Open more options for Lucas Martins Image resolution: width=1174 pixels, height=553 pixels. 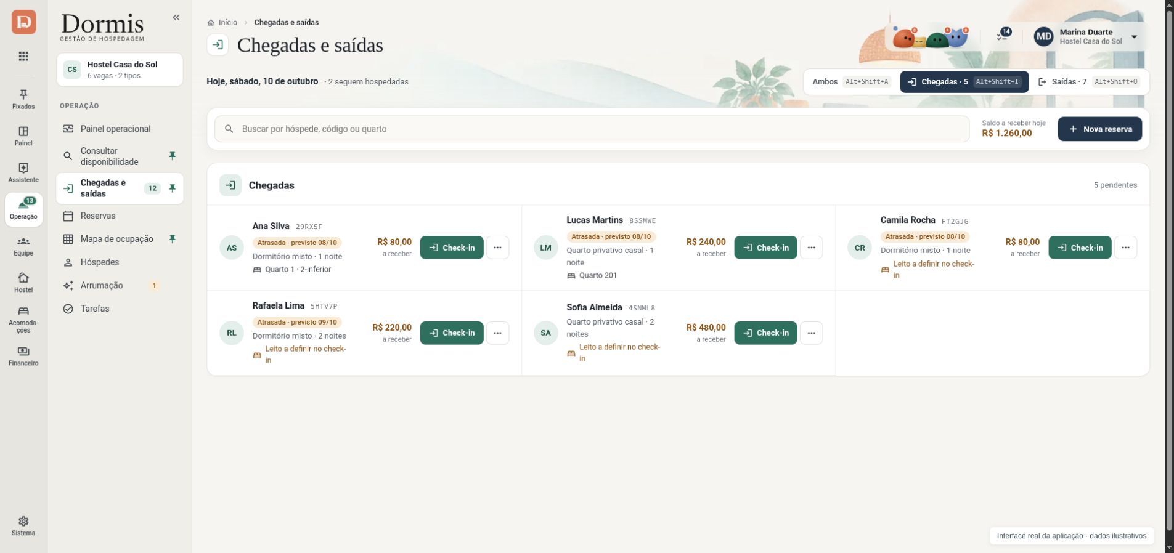tap(811, 248)
